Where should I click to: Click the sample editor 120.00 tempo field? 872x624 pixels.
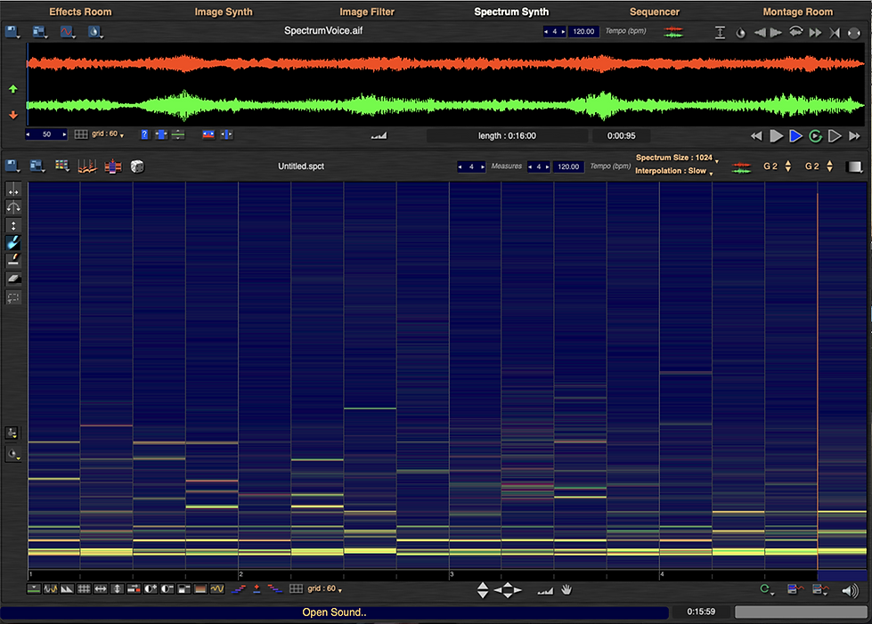[x=583, y=32]
